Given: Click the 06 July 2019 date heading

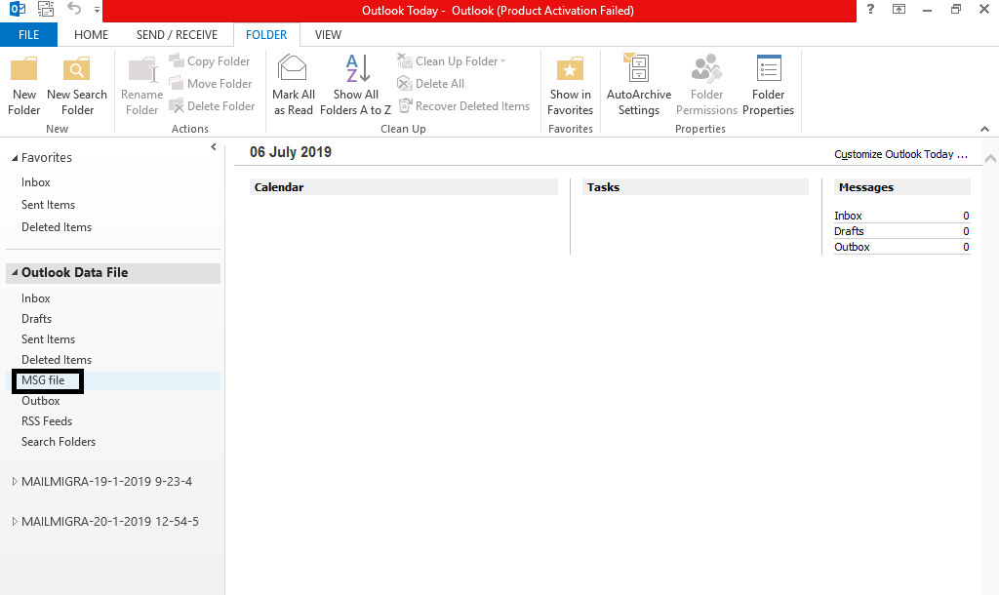Looking at the screenshot, I should point(291,152).
